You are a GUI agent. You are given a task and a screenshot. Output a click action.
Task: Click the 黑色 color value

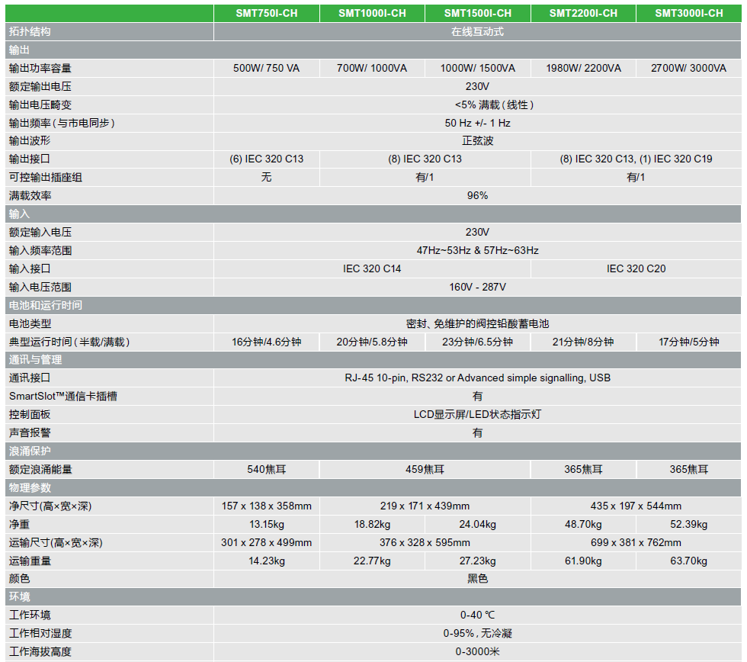[477, 579]
